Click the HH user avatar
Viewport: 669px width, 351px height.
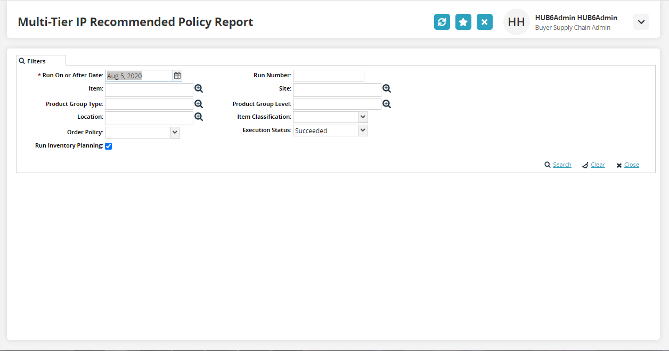coord(516,22)
